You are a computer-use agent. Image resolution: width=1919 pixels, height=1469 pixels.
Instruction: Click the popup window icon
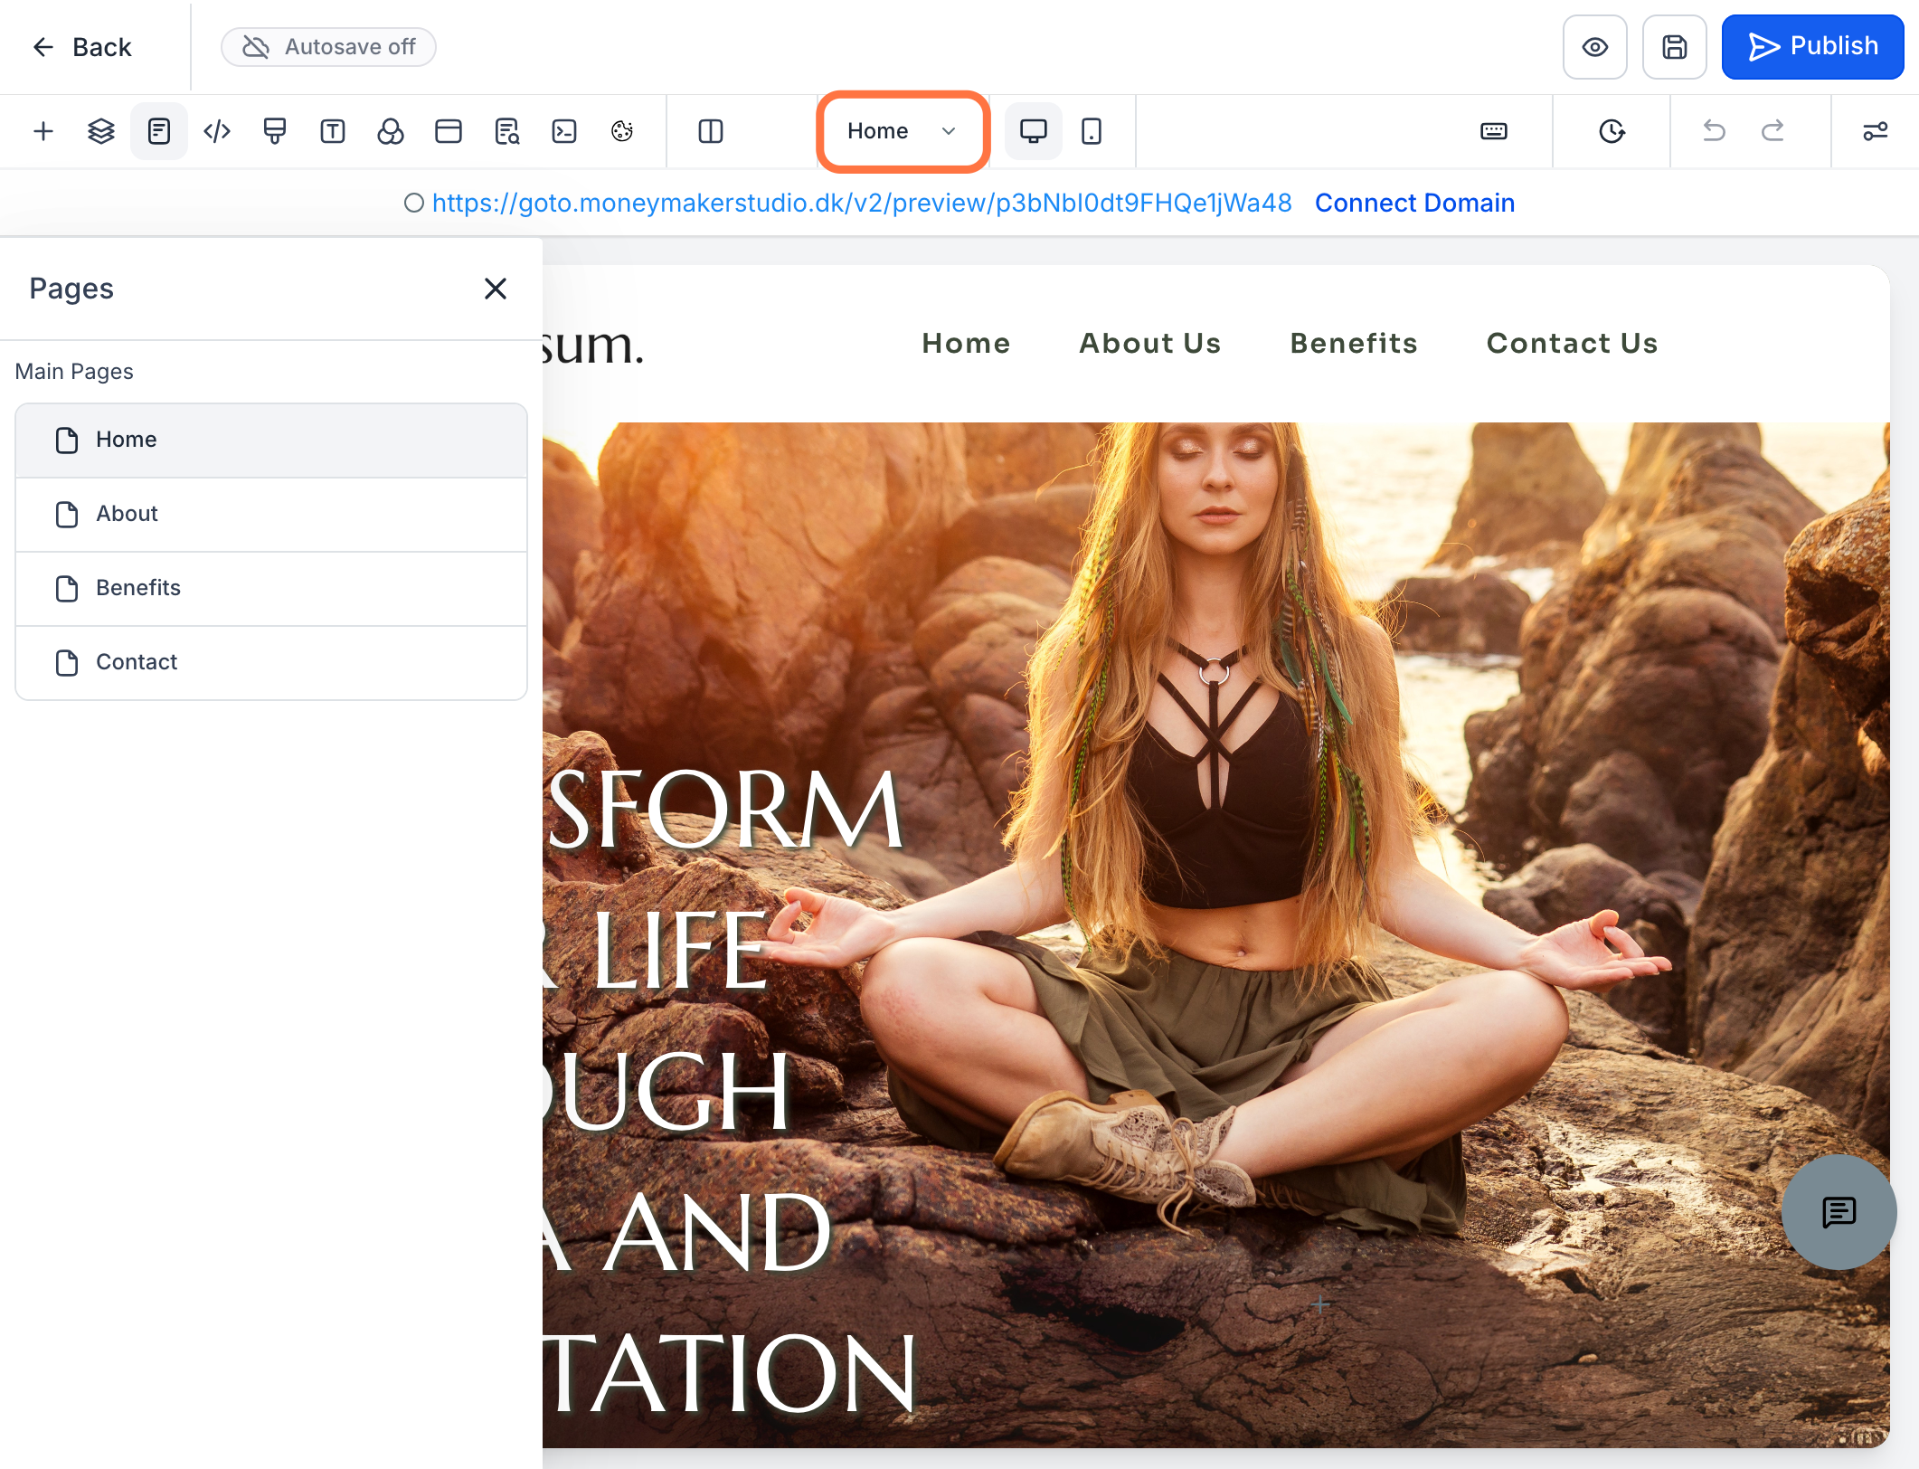tap(449, 131)
